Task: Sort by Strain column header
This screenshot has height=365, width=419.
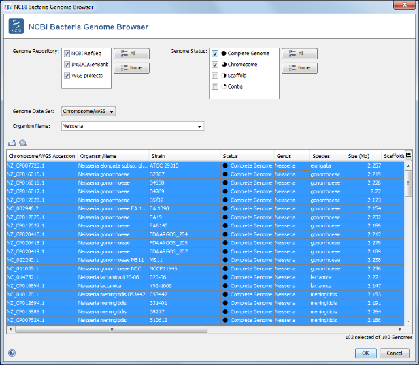Action: (x=184, y=156)
